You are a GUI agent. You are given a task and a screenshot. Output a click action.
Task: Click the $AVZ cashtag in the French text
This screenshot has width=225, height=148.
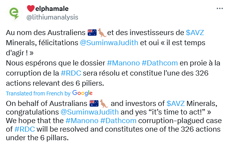point(195,33)
